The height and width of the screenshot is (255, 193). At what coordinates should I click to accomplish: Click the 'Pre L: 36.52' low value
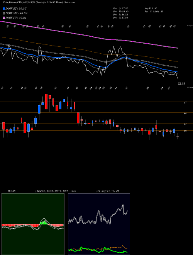(x=120, y=15)
